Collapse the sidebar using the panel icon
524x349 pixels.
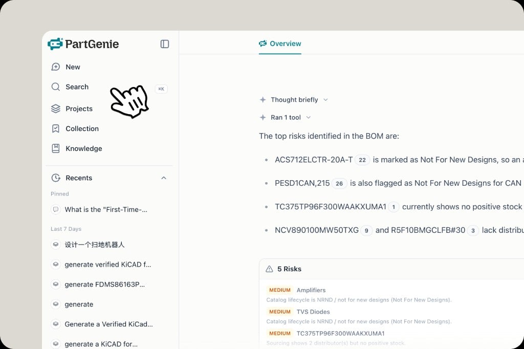[x=164, y=44]
